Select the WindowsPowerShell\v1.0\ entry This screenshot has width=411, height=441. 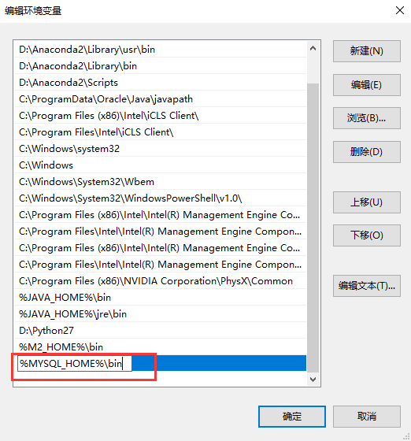click(161, 198)
